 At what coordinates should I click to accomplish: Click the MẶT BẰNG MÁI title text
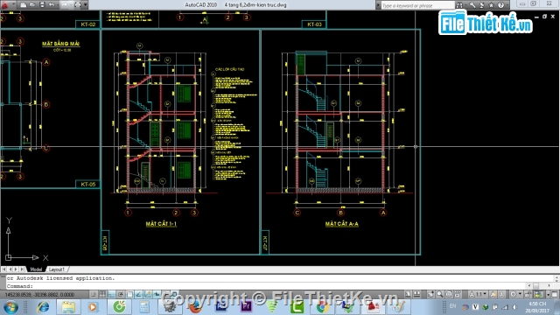coord(60,44)
